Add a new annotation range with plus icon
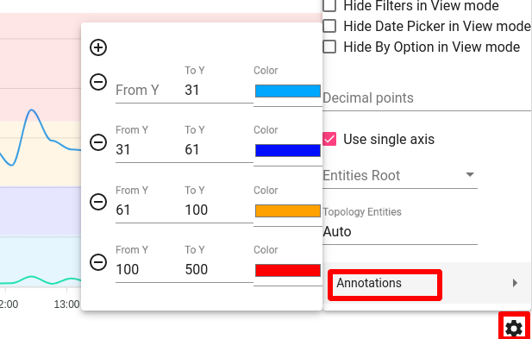The width and height of the screenshot is (532, 339). pos(98,47)
